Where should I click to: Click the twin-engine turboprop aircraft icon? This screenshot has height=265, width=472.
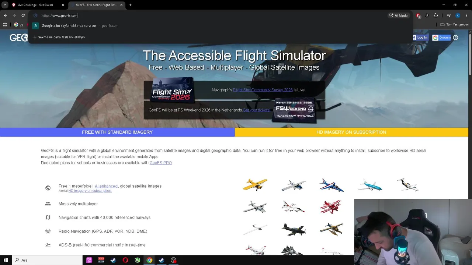pyautogui.click(x=255, y=207)
